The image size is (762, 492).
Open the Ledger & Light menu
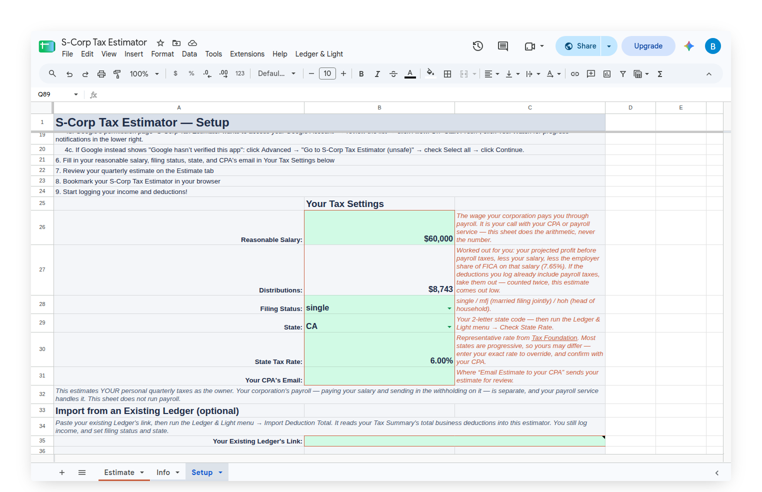pos(319,54)
